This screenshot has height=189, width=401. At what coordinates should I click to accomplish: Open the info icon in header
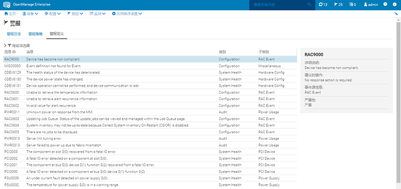pyautogui.click(x=394, y=5)
